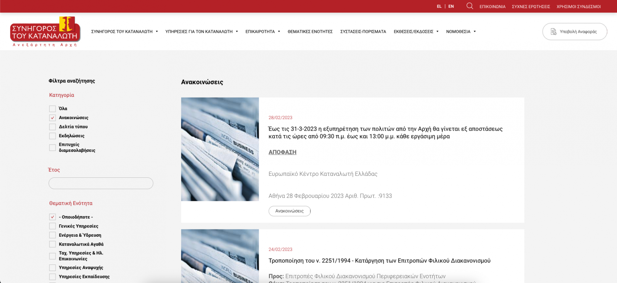The height and width of the screenshot is (283, 617).
Task: Expand ΕΠΙΚΑΙΡΟΤΗΤΑ menu arrow
Action: (x=279, y=32)
